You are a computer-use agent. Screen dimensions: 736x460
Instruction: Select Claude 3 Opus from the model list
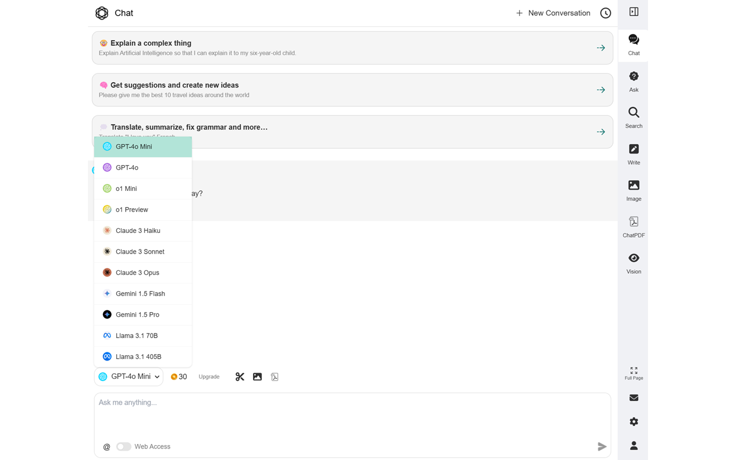tap(138, 272)
